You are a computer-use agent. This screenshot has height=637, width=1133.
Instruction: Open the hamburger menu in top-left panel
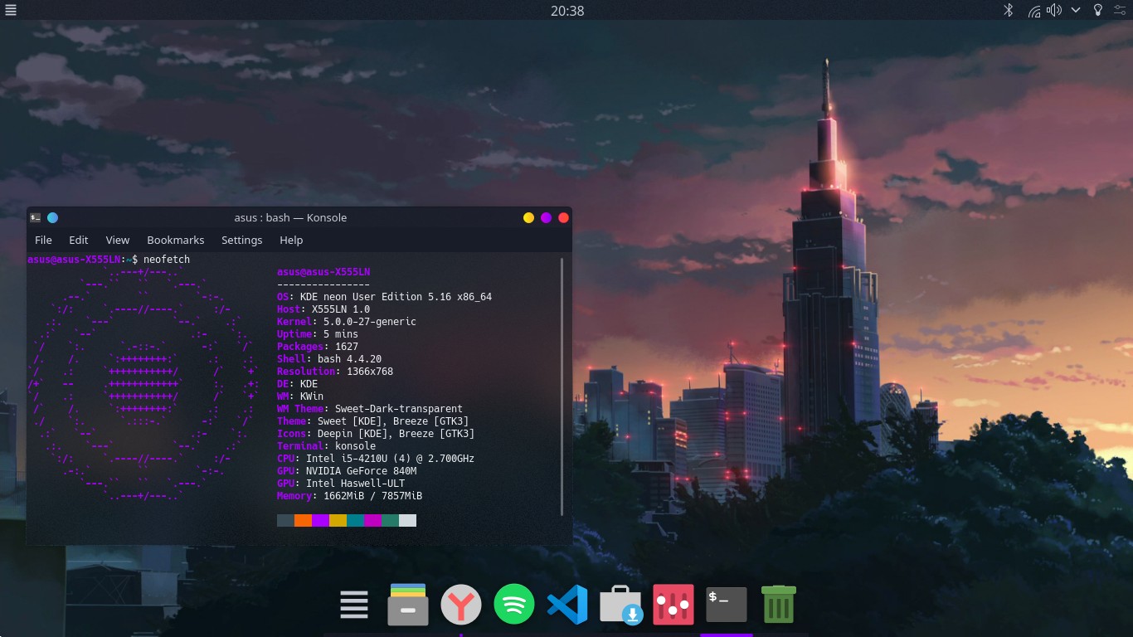point(10,10)
